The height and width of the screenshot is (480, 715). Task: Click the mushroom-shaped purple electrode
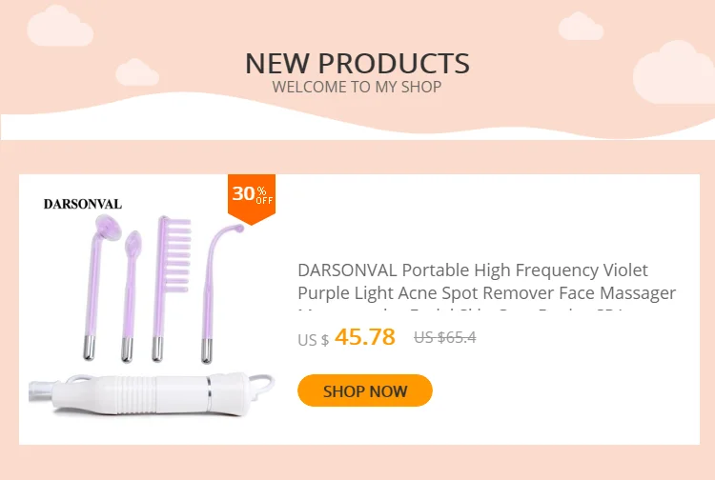click(100, 287)
